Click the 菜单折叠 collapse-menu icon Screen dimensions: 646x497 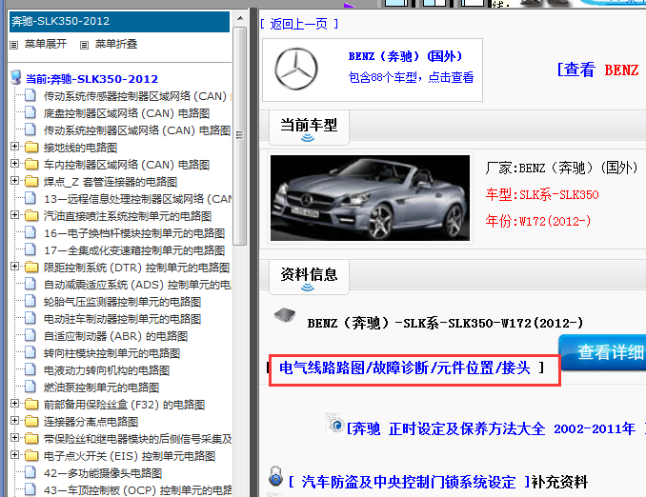(84, 46)
